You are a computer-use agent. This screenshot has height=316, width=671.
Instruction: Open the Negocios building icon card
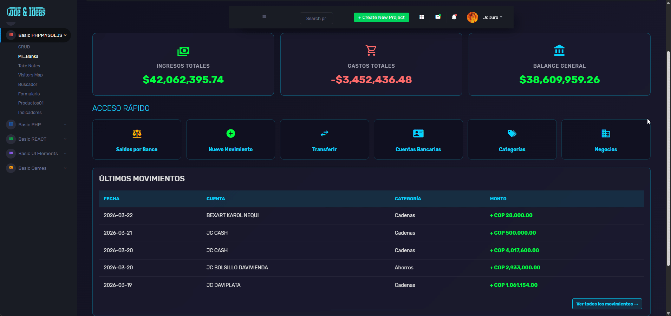(x=606, y=140)
